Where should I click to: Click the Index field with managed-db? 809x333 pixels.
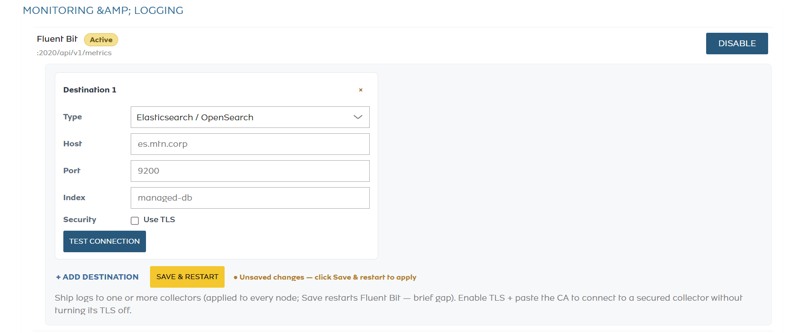250,198
